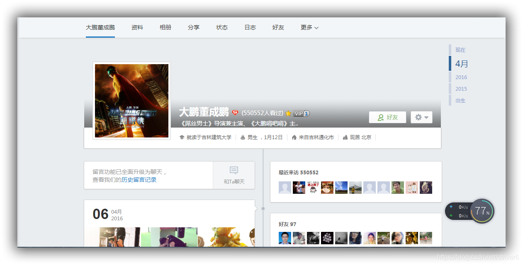
Task: Open recent visitor avatar of person in yellow shirt
Action: click(x=355, y=188)
